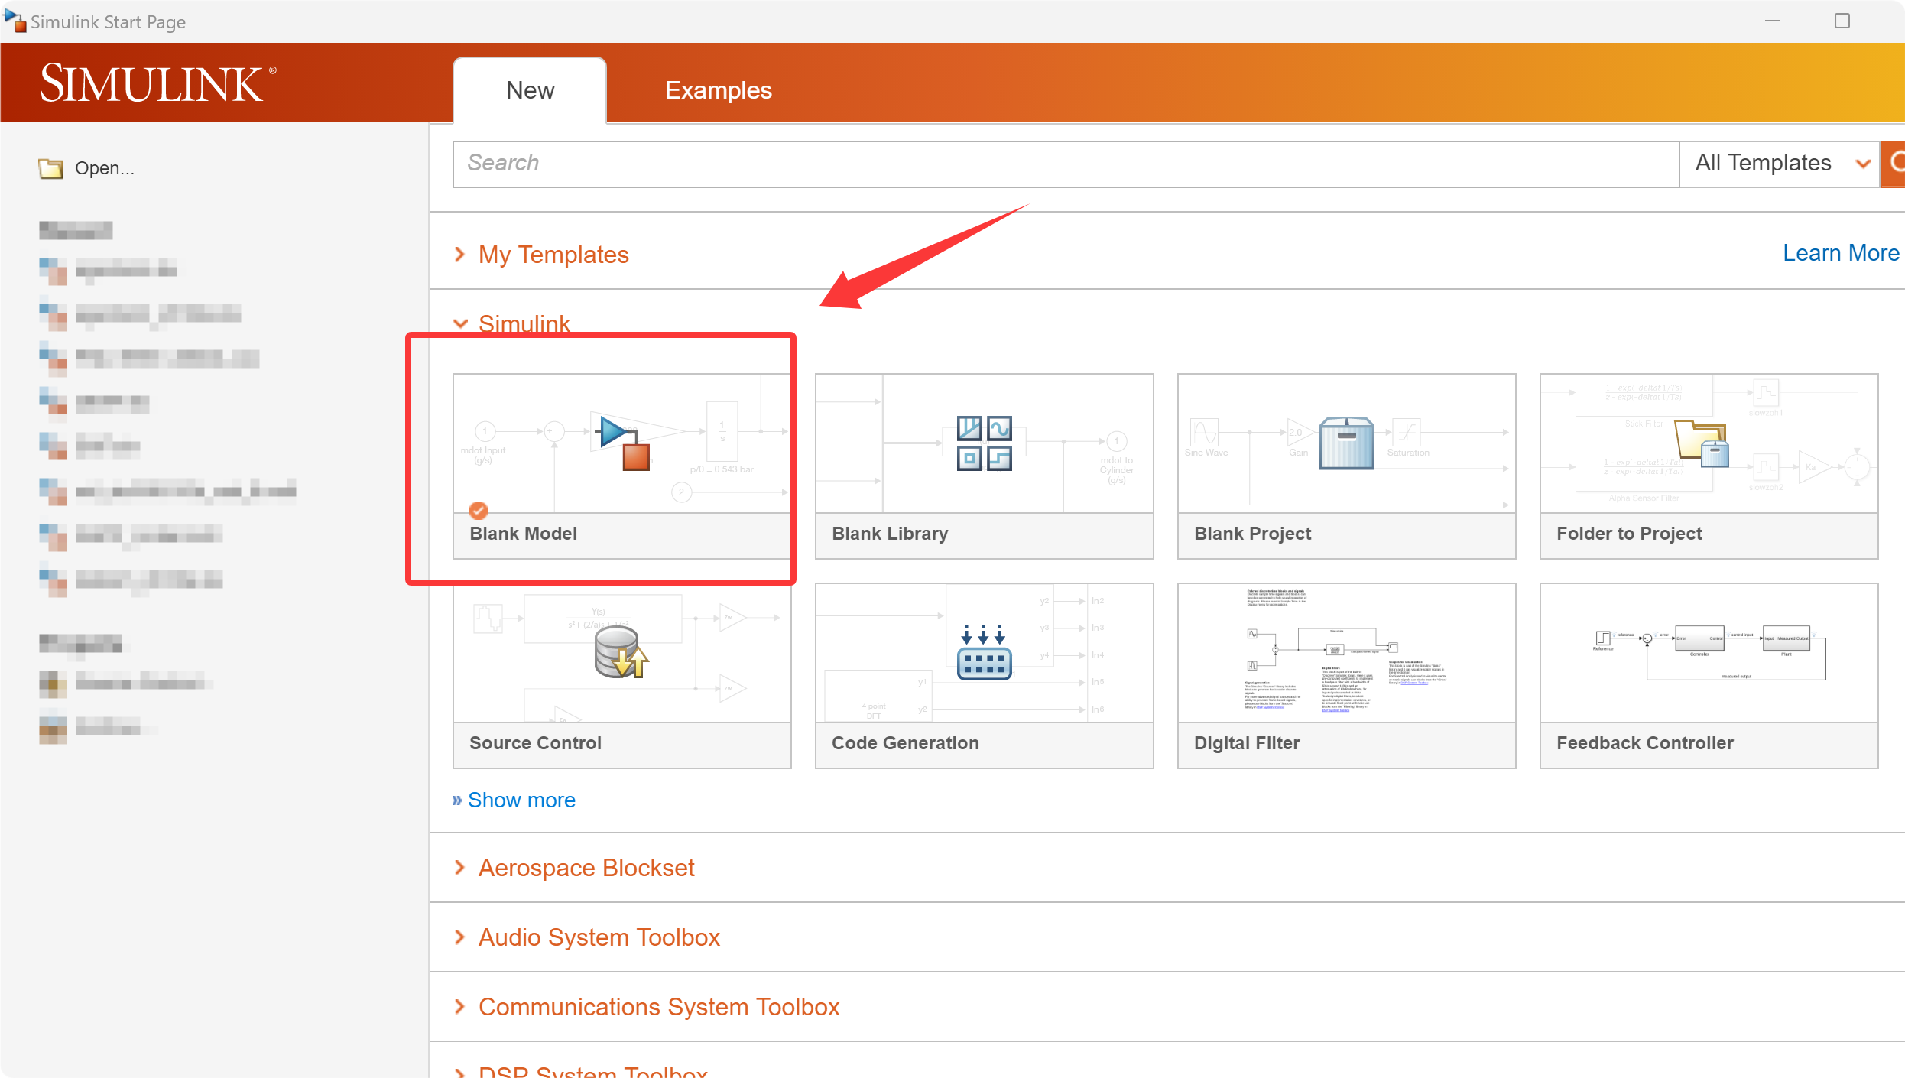Open the All Templates dropdown
1905x1078 pixels.
pos(1779,163)
